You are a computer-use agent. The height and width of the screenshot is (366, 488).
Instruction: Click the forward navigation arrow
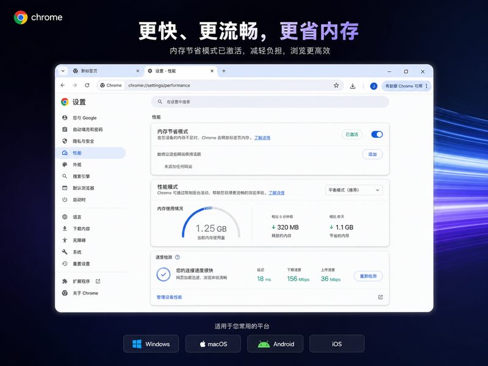coord(74,85)
